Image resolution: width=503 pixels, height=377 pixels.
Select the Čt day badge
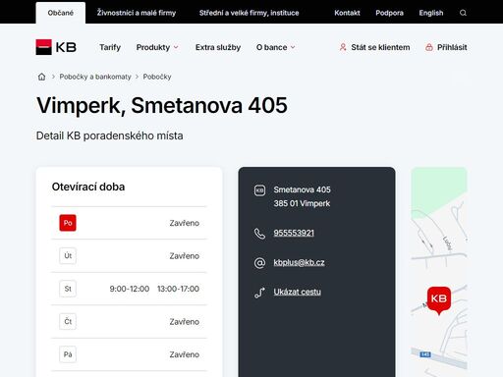[x=68, y=321]
